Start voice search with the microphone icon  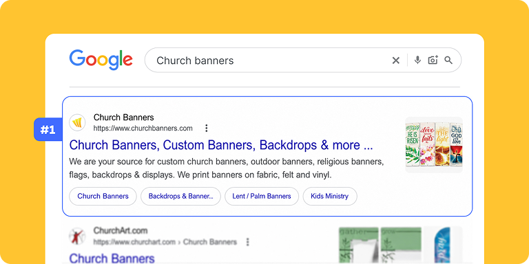(x=417, y=60)
